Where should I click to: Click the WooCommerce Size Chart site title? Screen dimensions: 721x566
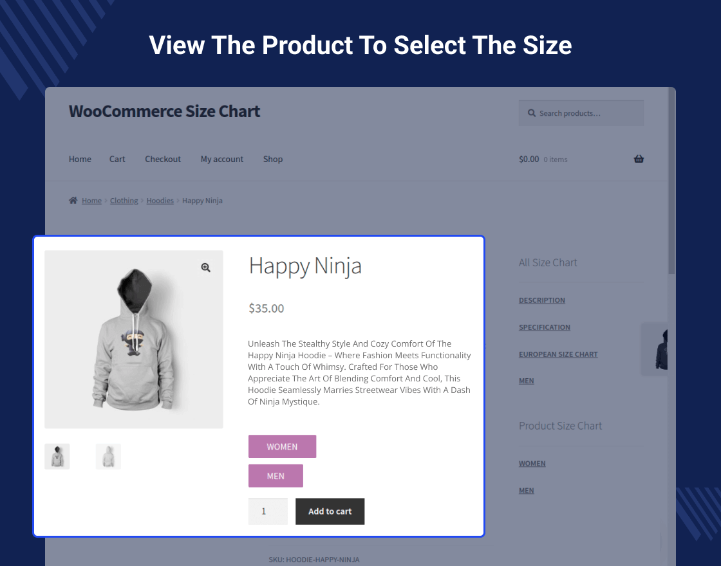point(164,111)
